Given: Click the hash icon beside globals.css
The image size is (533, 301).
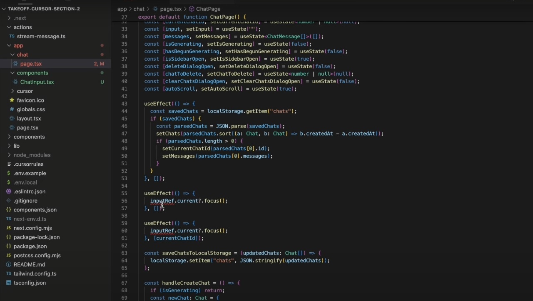Looking at the screenshot, I should coord(12,109).
